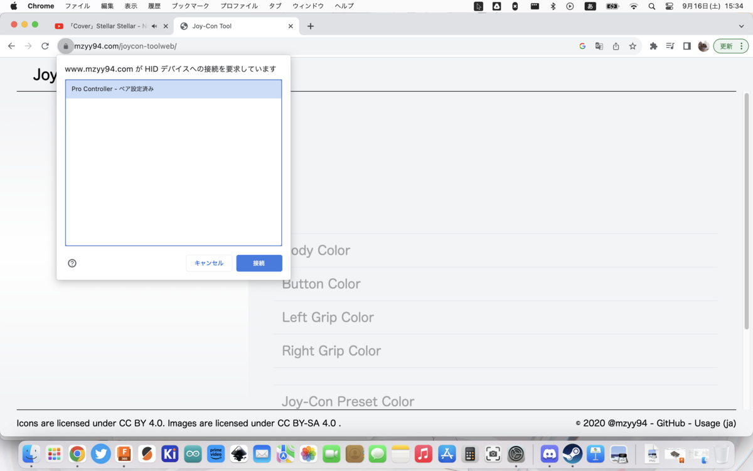Click the share page icon
This screenshot has width=753, height=471.
(616, 46)
